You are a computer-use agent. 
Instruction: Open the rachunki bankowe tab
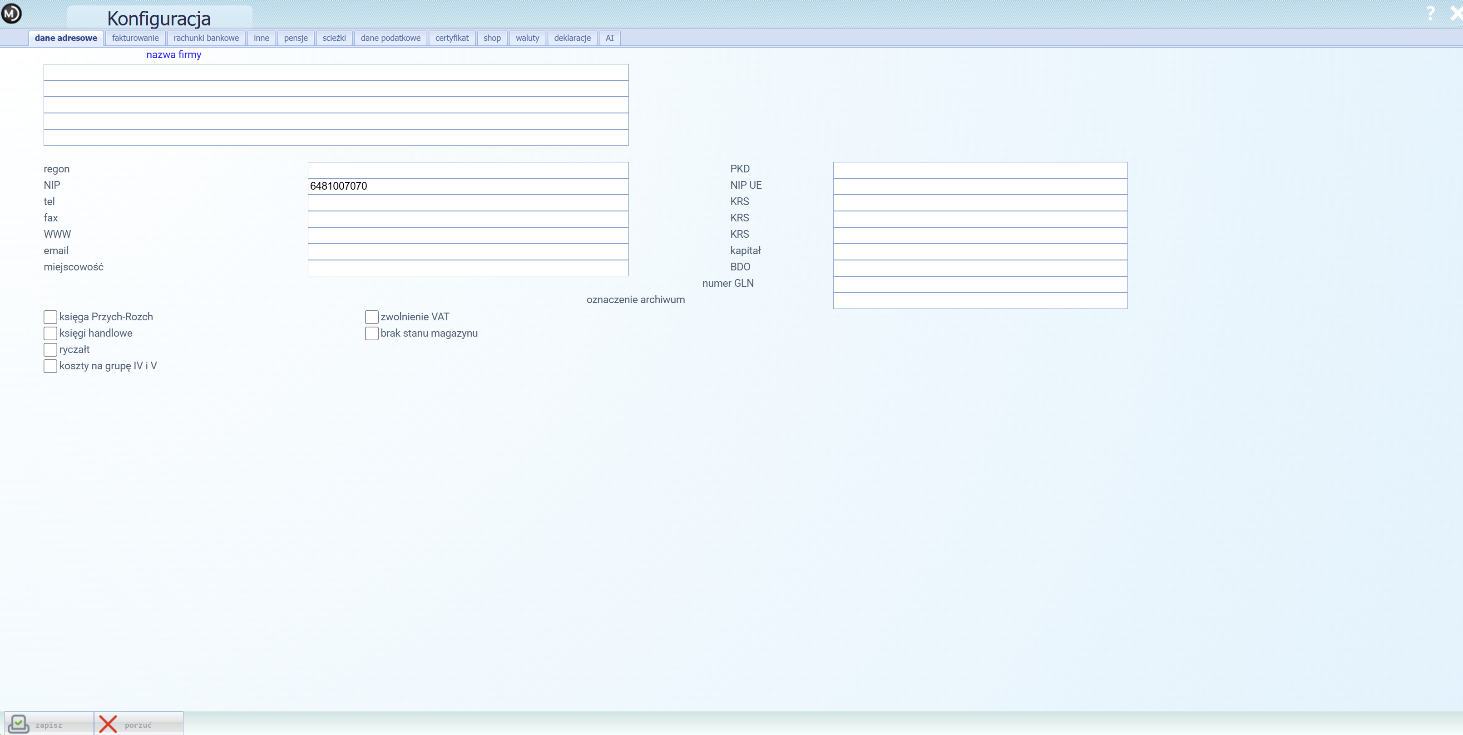(206, 38)
